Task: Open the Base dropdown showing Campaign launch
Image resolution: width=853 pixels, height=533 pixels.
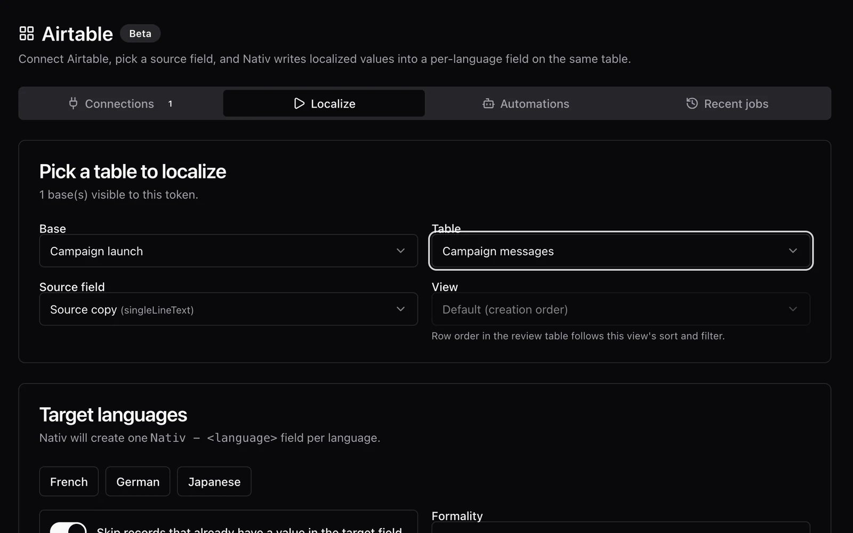Action: tap(229, 251)
